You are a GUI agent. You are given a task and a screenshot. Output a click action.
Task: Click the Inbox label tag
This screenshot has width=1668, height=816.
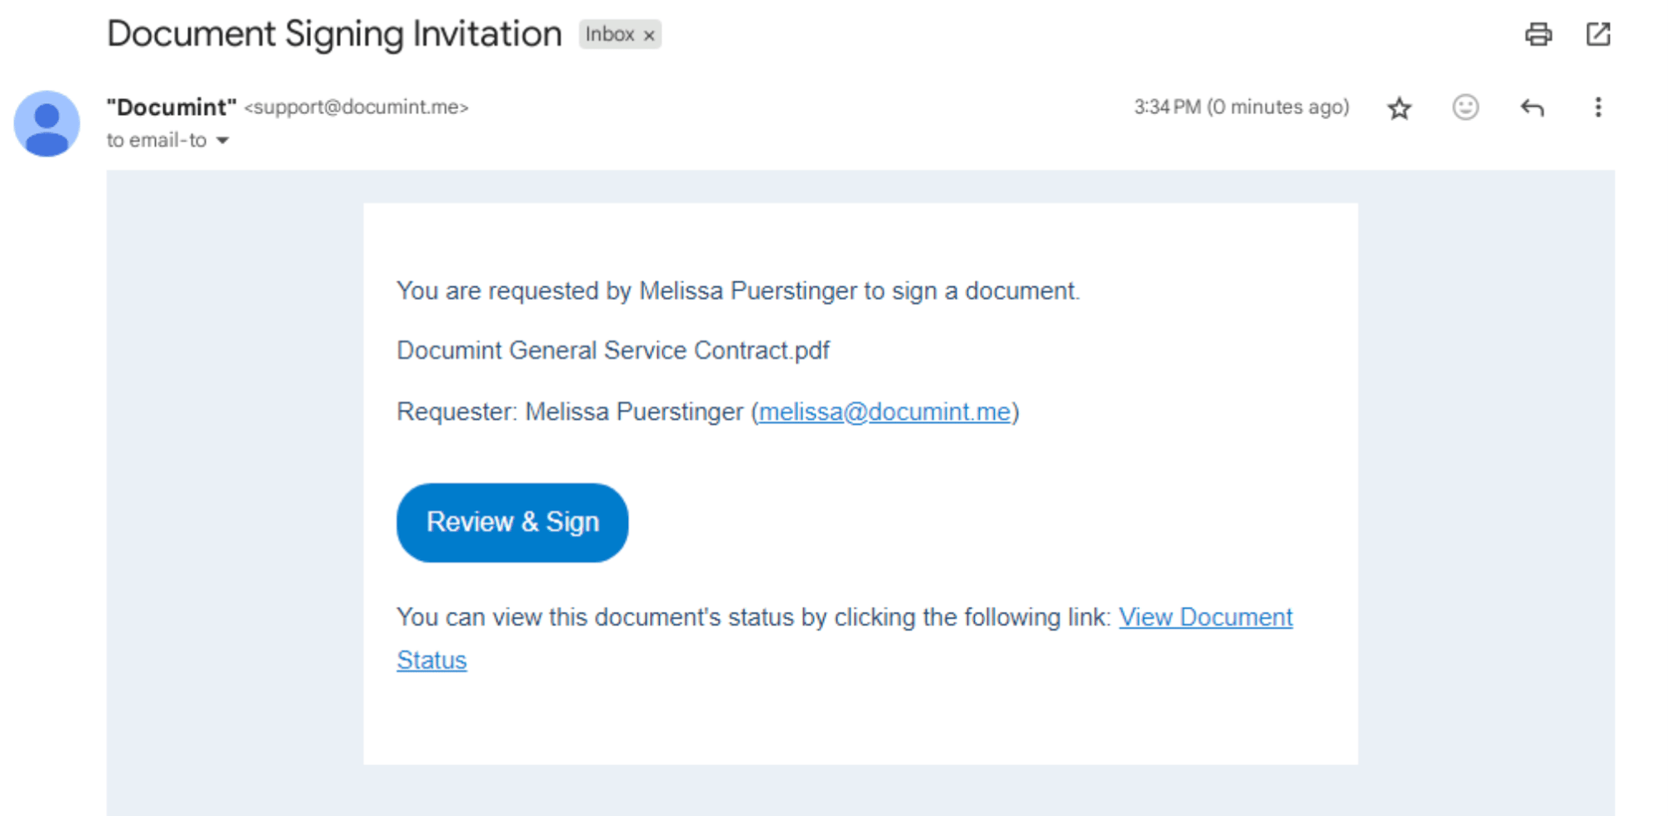click(610, 35)
